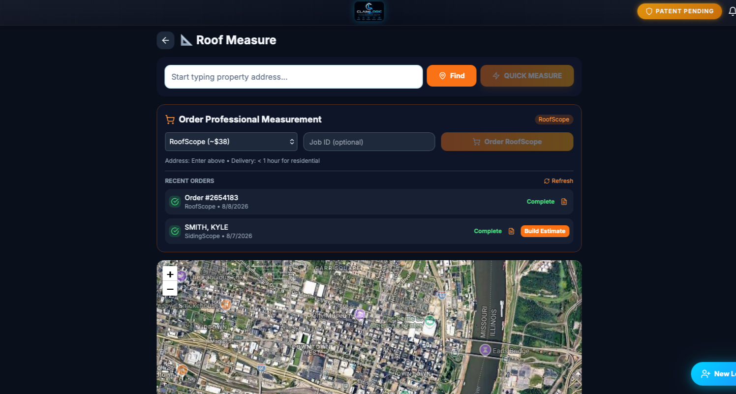736x394 pixels.
Task: Click the Job ID optional field
Action: pyautogui.click(x=369, y=142)
